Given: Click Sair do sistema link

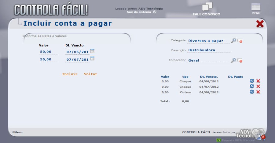Looking at the screenshot, I should pos(139,12).
